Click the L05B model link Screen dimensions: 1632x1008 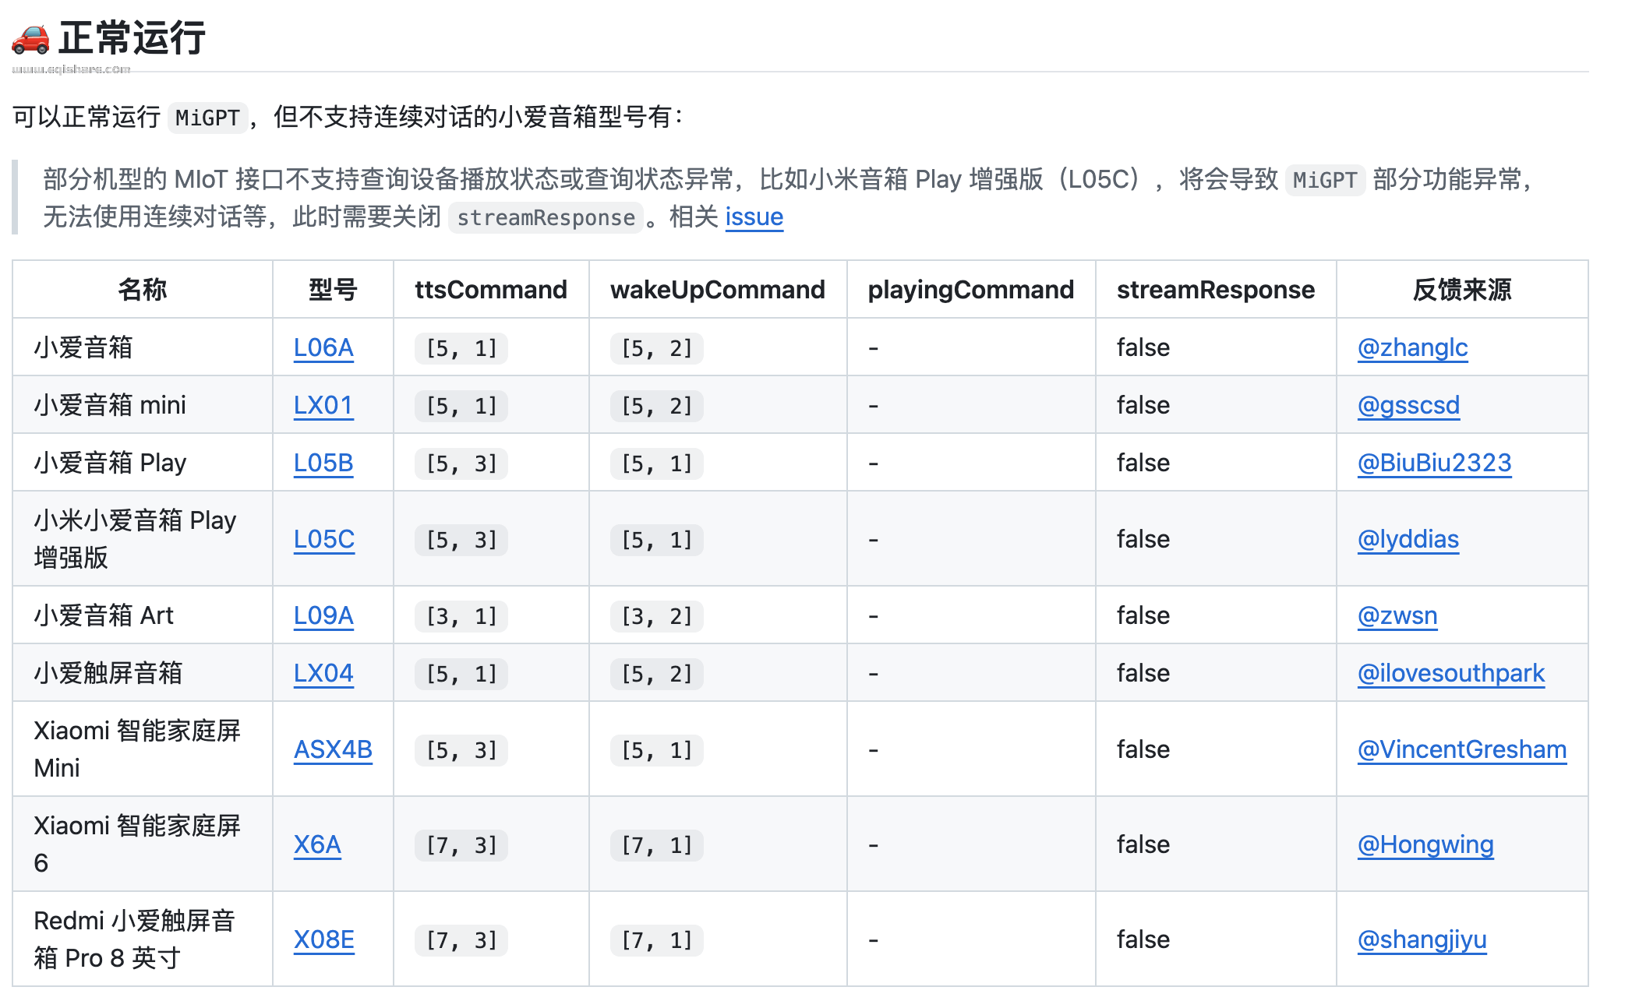click(x=323, y=463)
